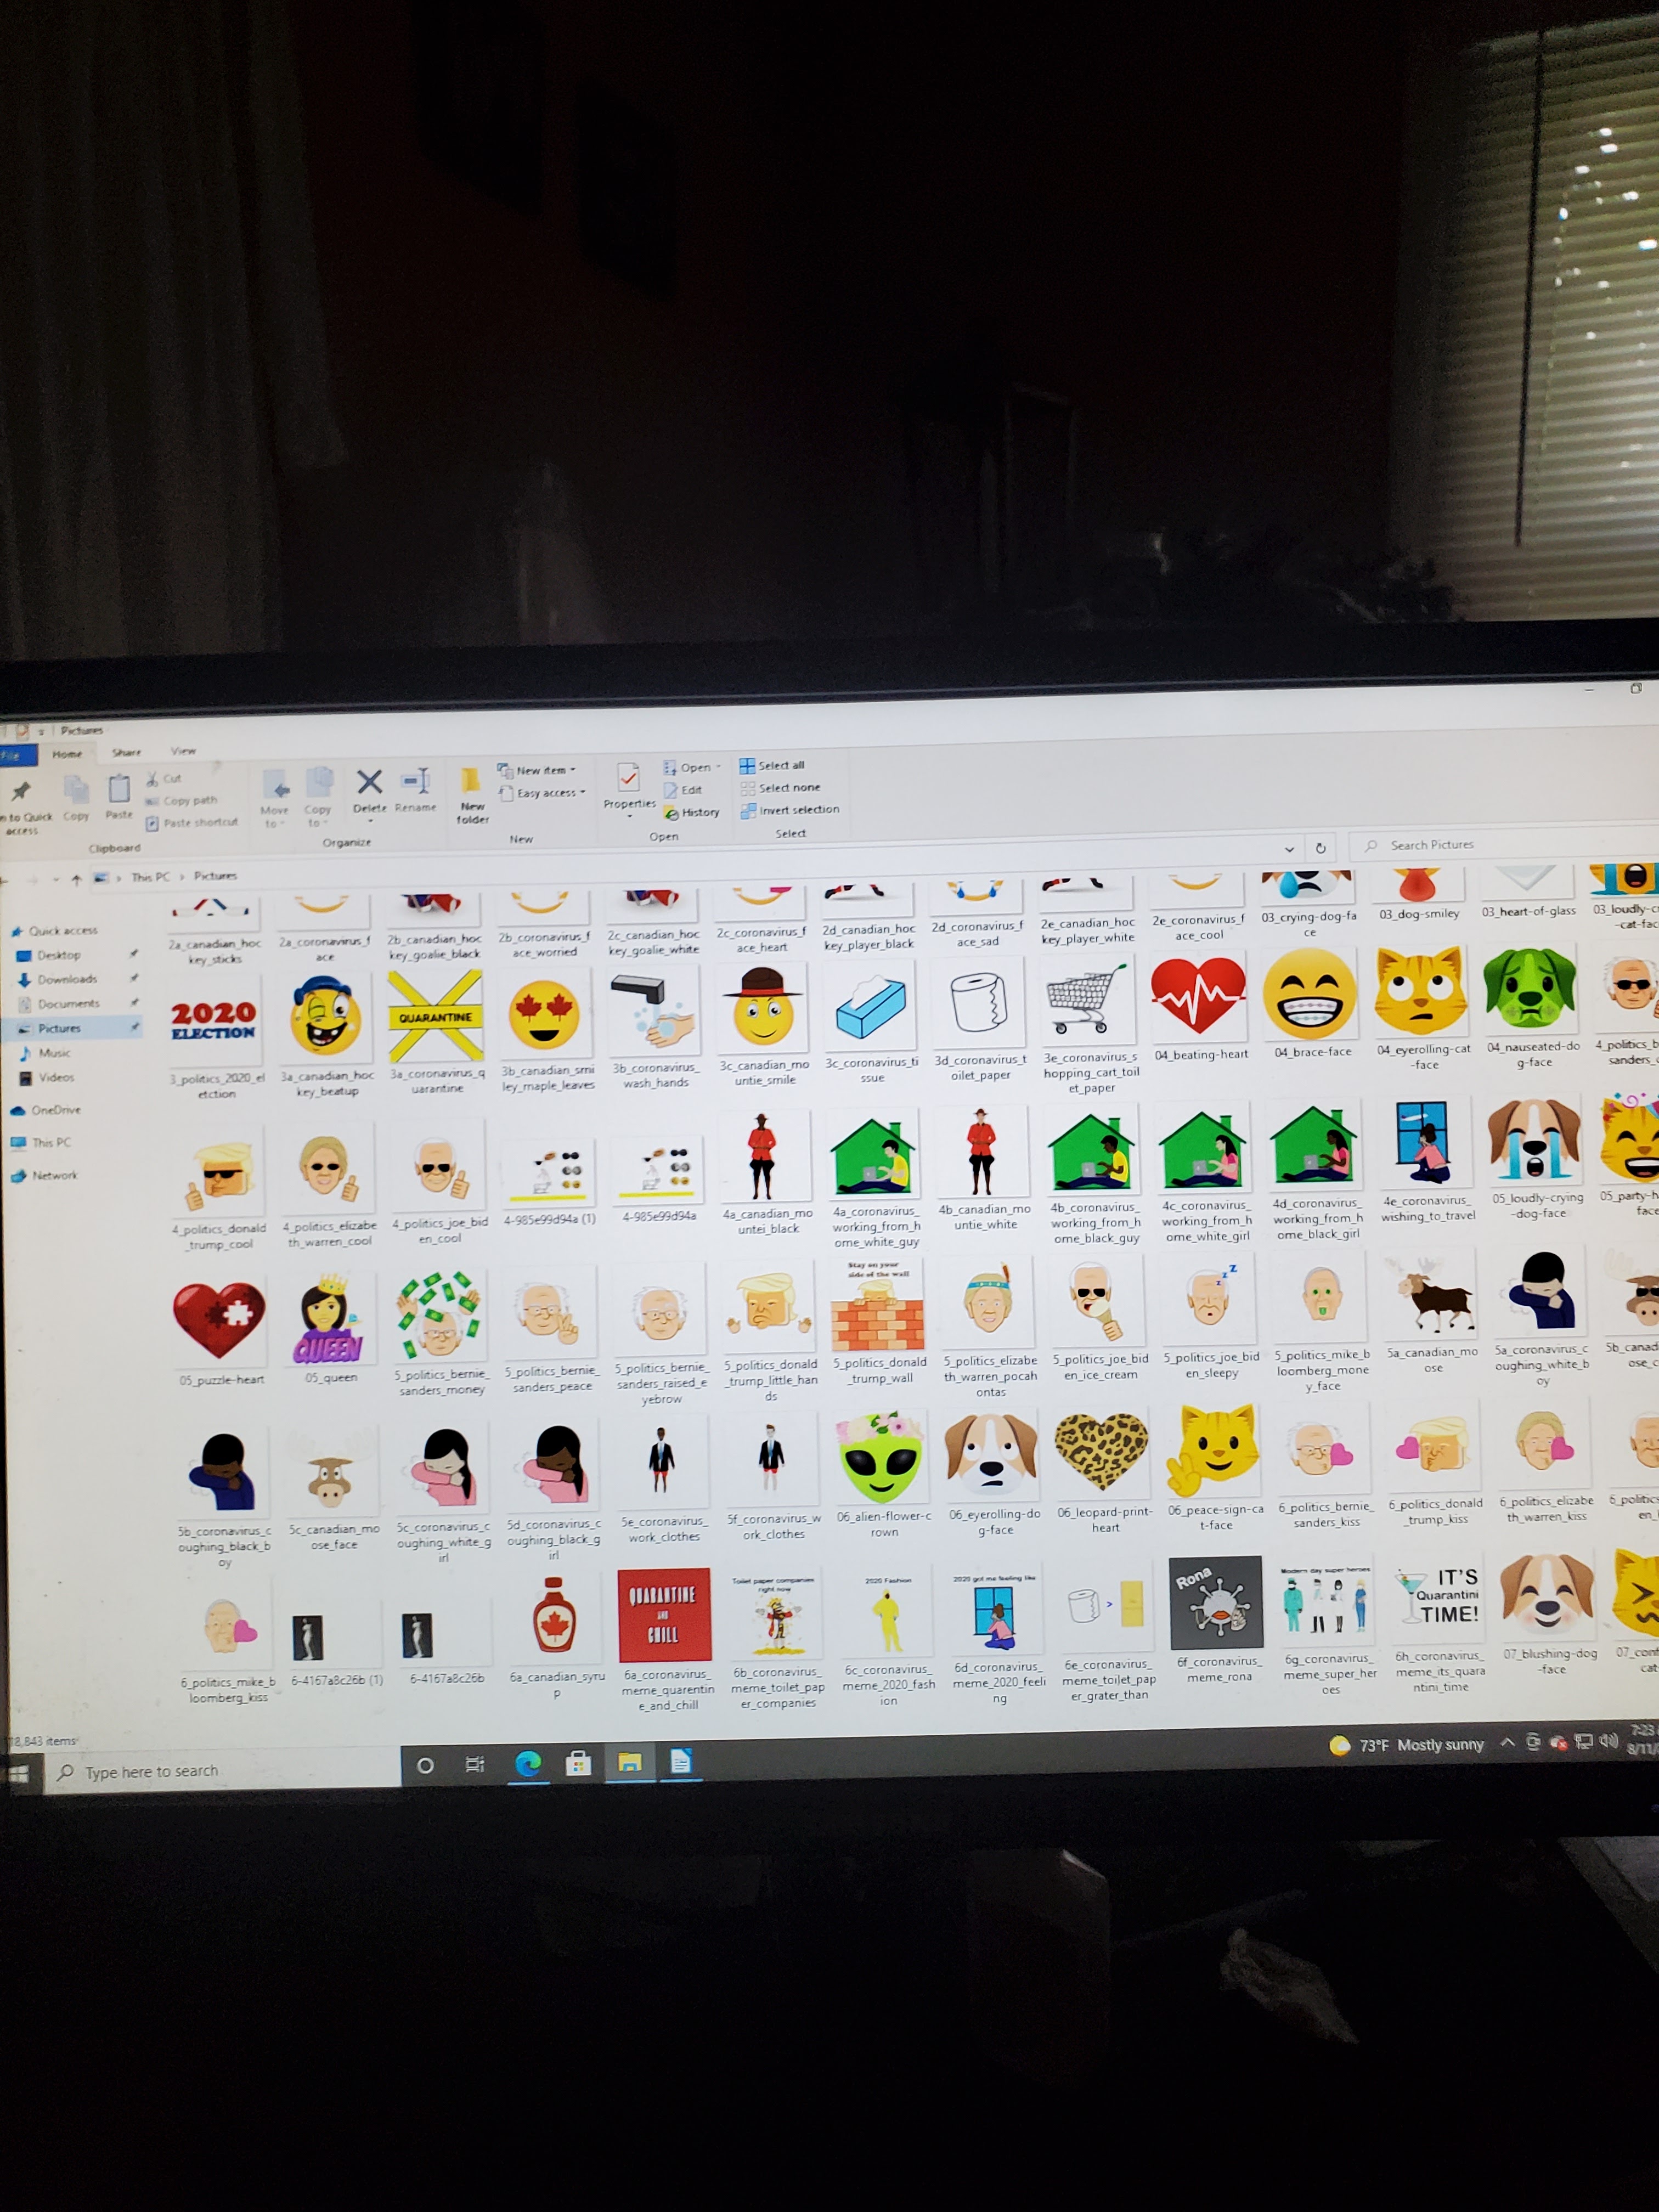Click the Rename icon
Viewport: 1659px width, 2212px height.
(x=415, y=782)
